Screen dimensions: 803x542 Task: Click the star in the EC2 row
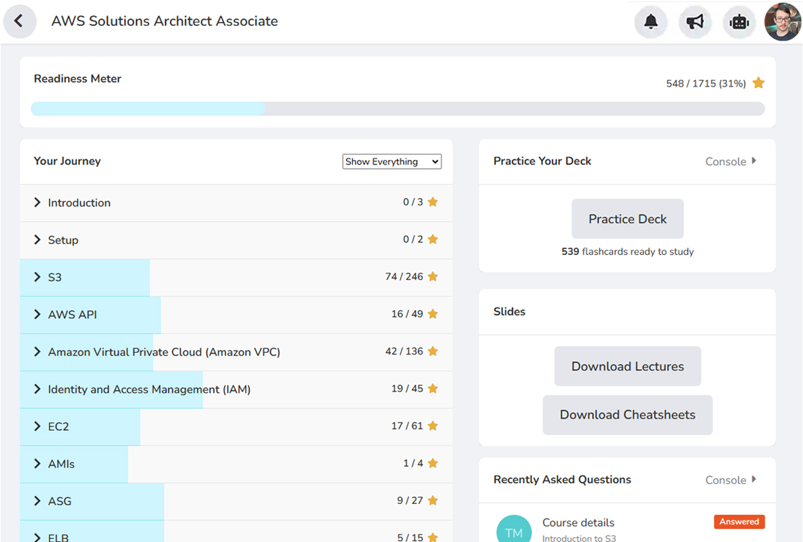click(x=432, y=426)
